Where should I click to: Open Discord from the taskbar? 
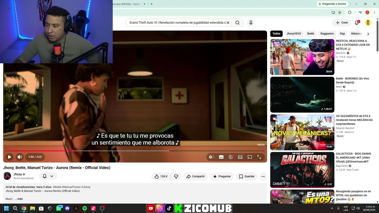(x=67, y=208)
